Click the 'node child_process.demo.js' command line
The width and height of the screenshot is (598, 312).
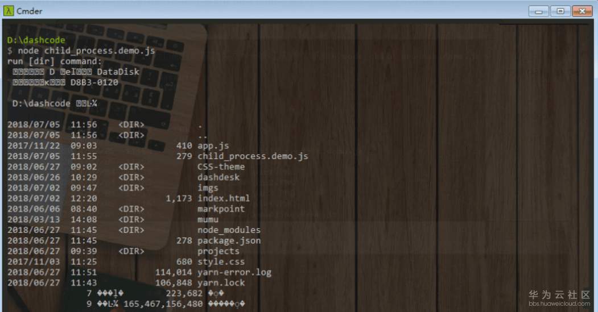point(86,51)
